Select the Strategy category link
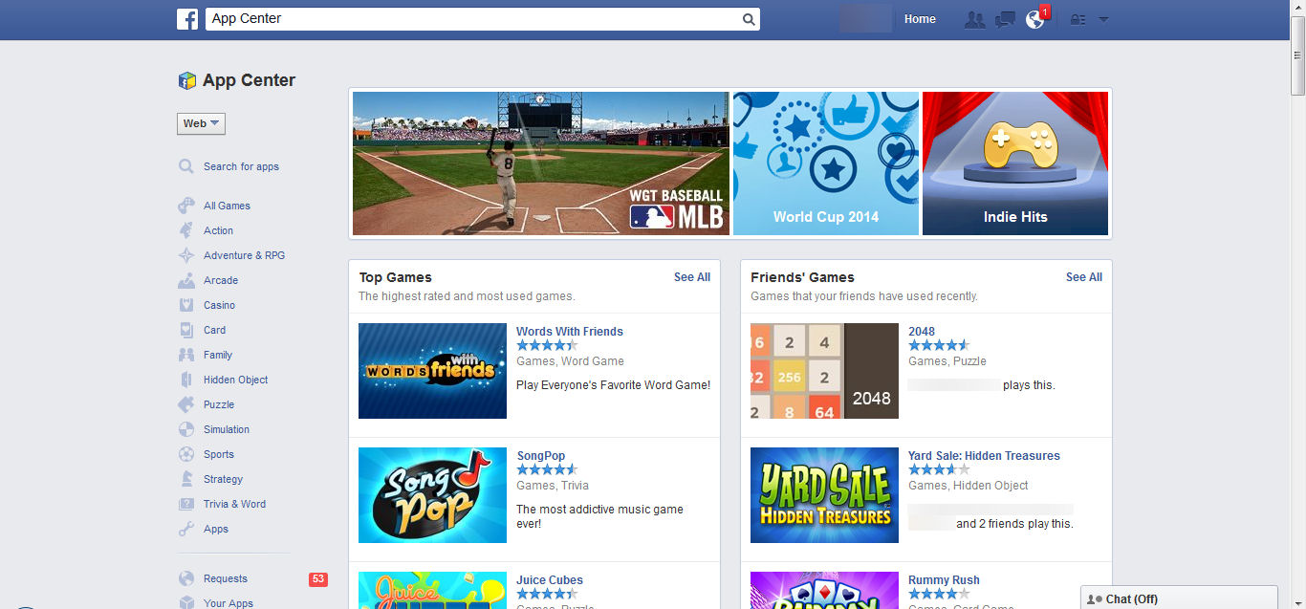 tap(223, 479)
